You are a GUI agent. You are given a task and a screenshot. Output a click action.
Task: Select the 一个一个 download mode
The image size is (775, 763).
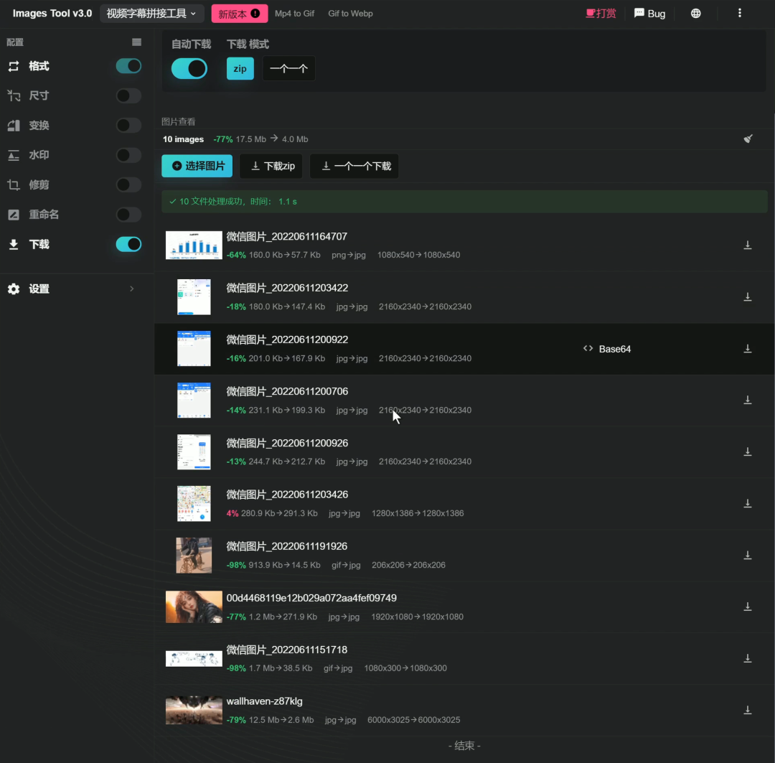coord(288,69)
